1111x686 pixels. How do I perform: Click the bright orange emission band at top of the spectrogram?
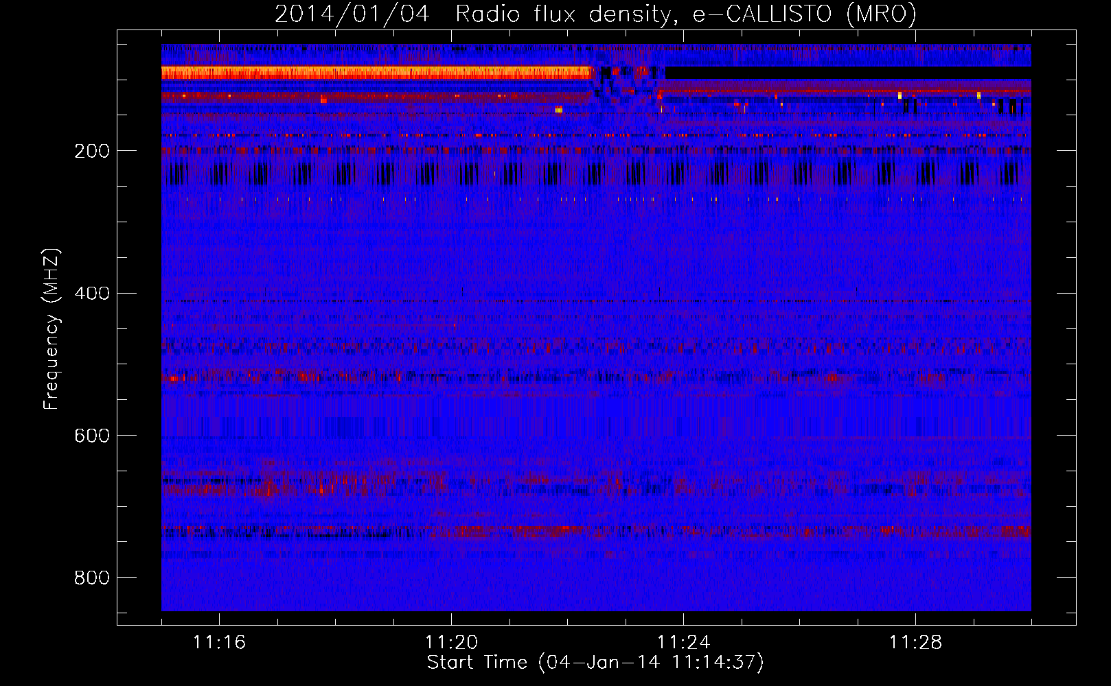click(376, 72)
